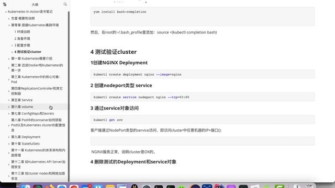
Task: Click the yum install bash-completion code block
Action: coord(203,16)
